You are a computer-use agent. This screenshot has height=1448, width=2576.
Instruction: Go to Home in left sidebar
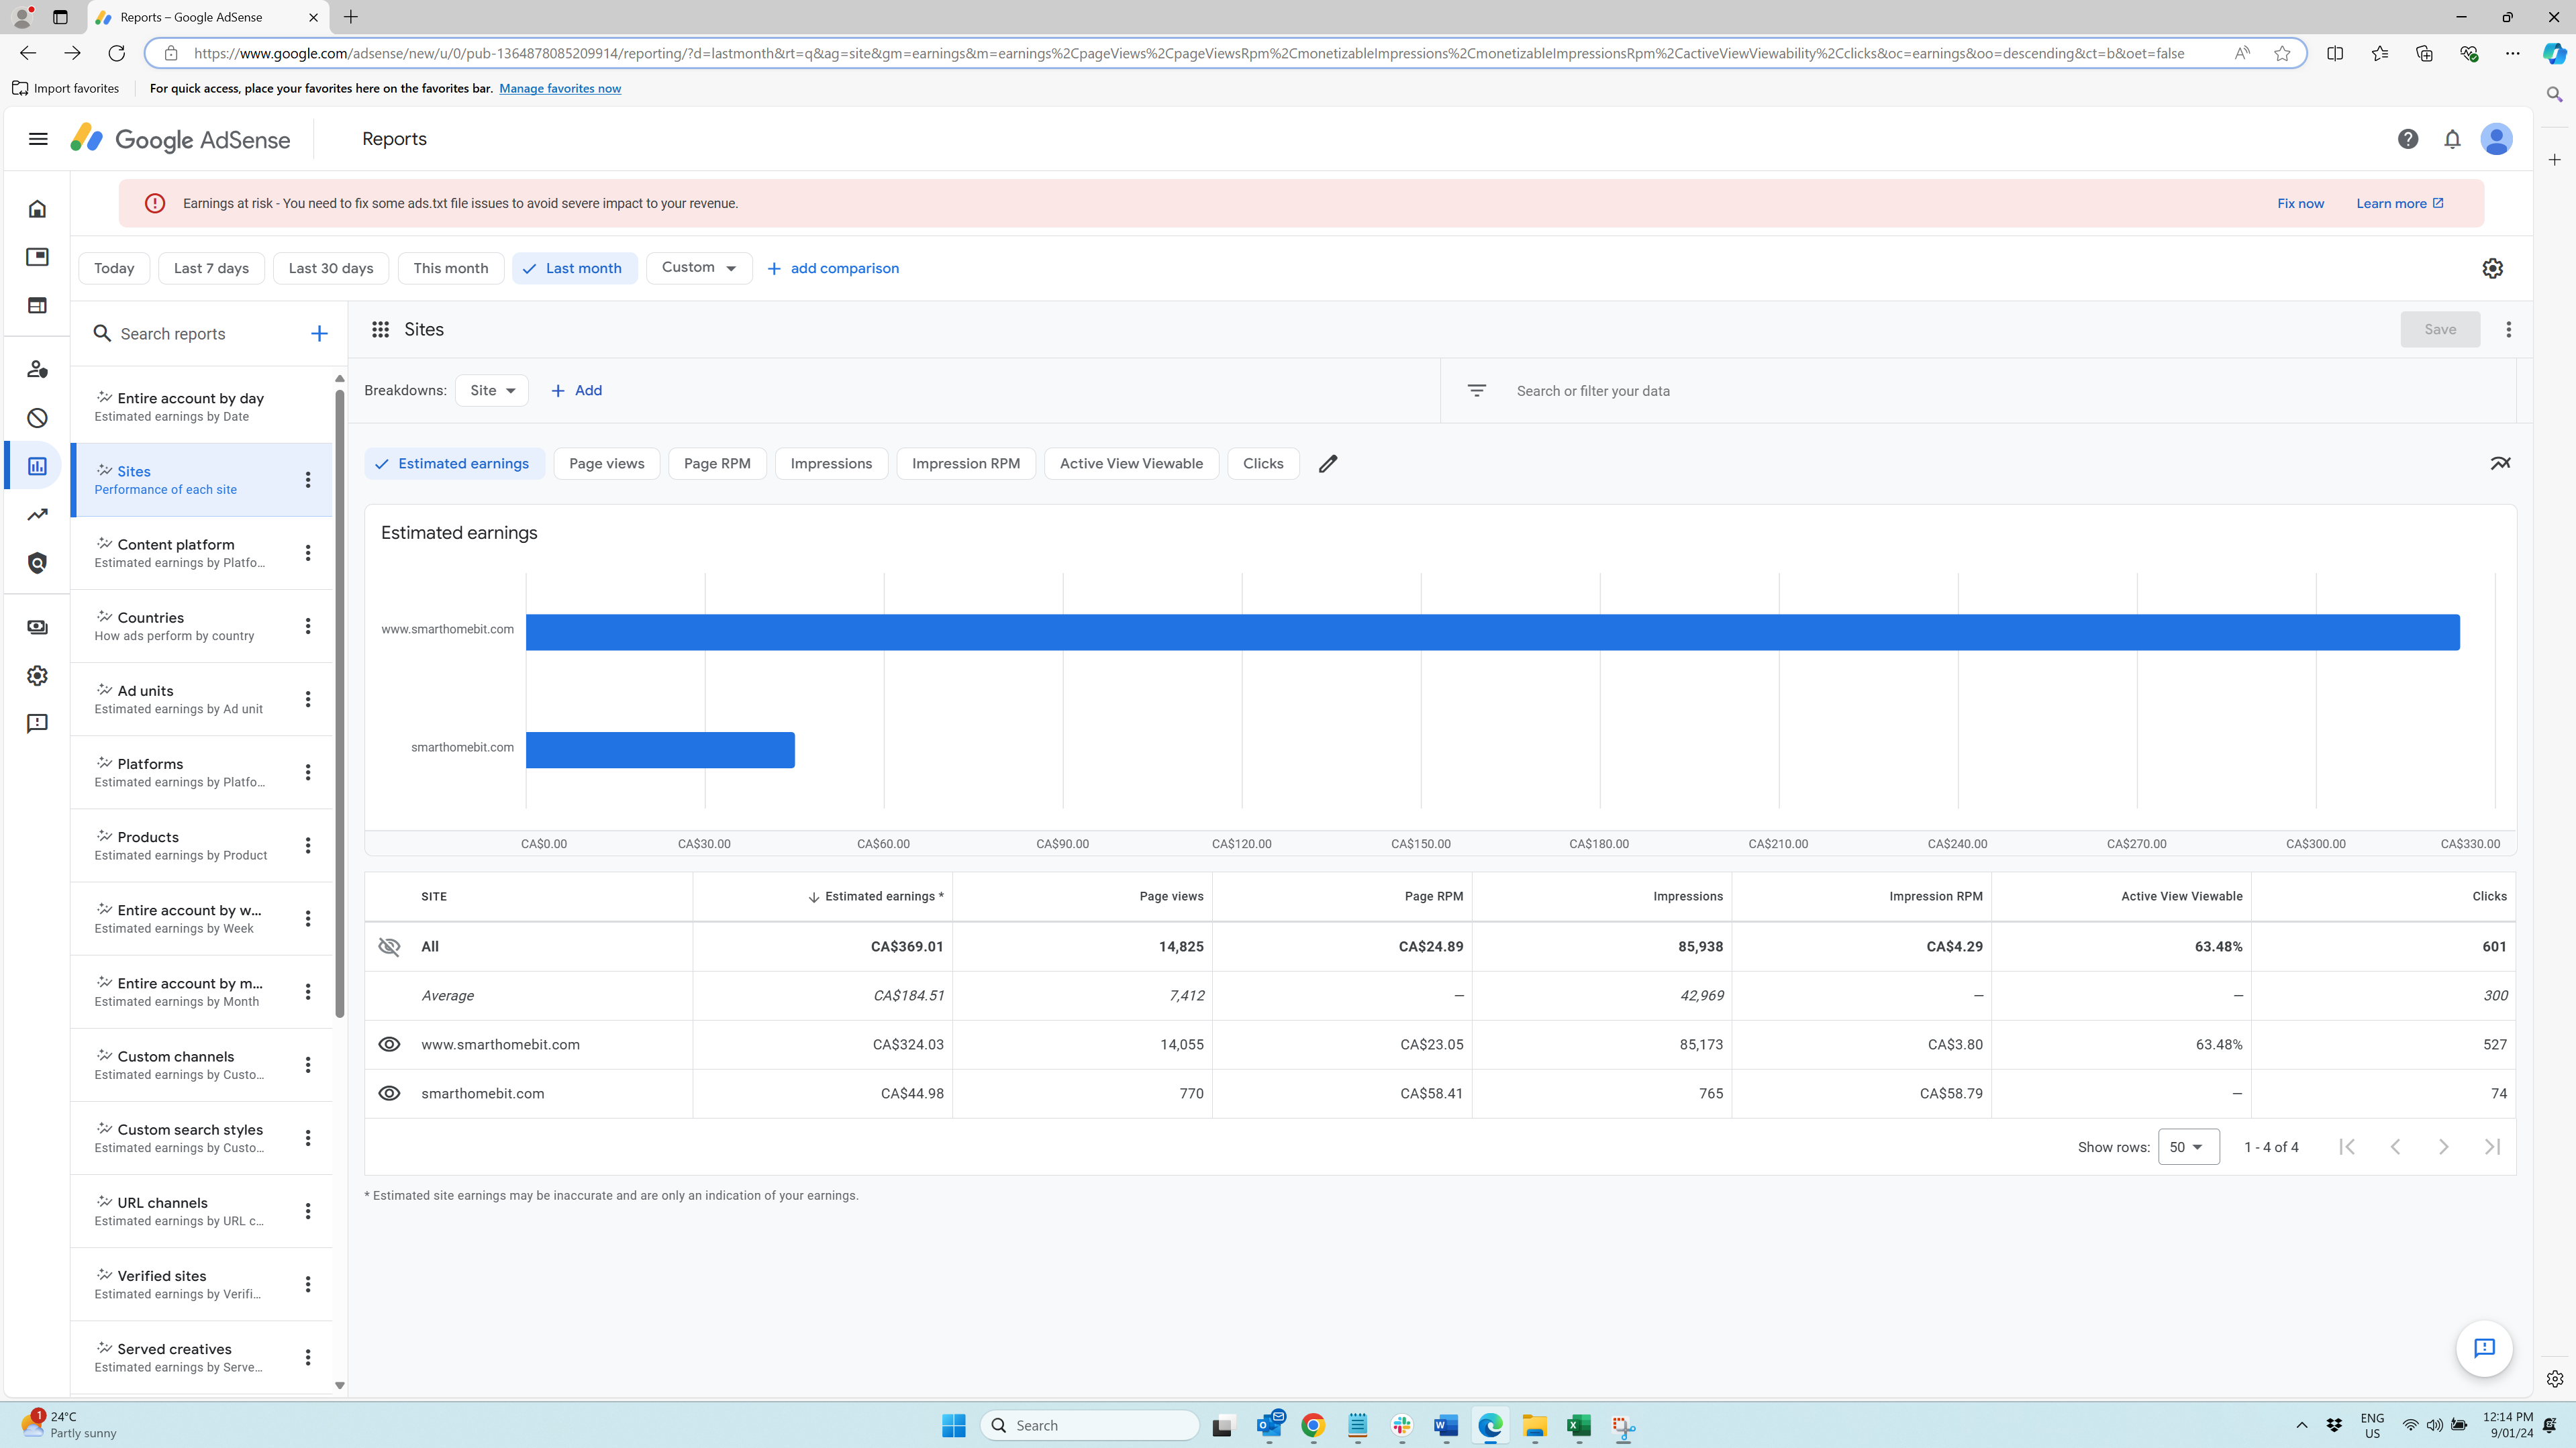(37, 209)
